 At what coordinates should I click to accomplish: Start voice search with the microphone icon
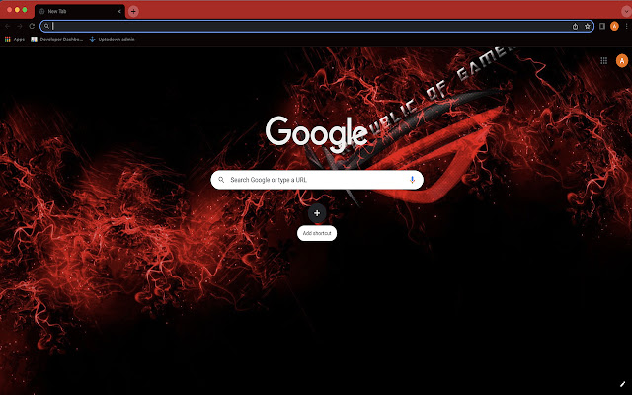click(412, 180)
